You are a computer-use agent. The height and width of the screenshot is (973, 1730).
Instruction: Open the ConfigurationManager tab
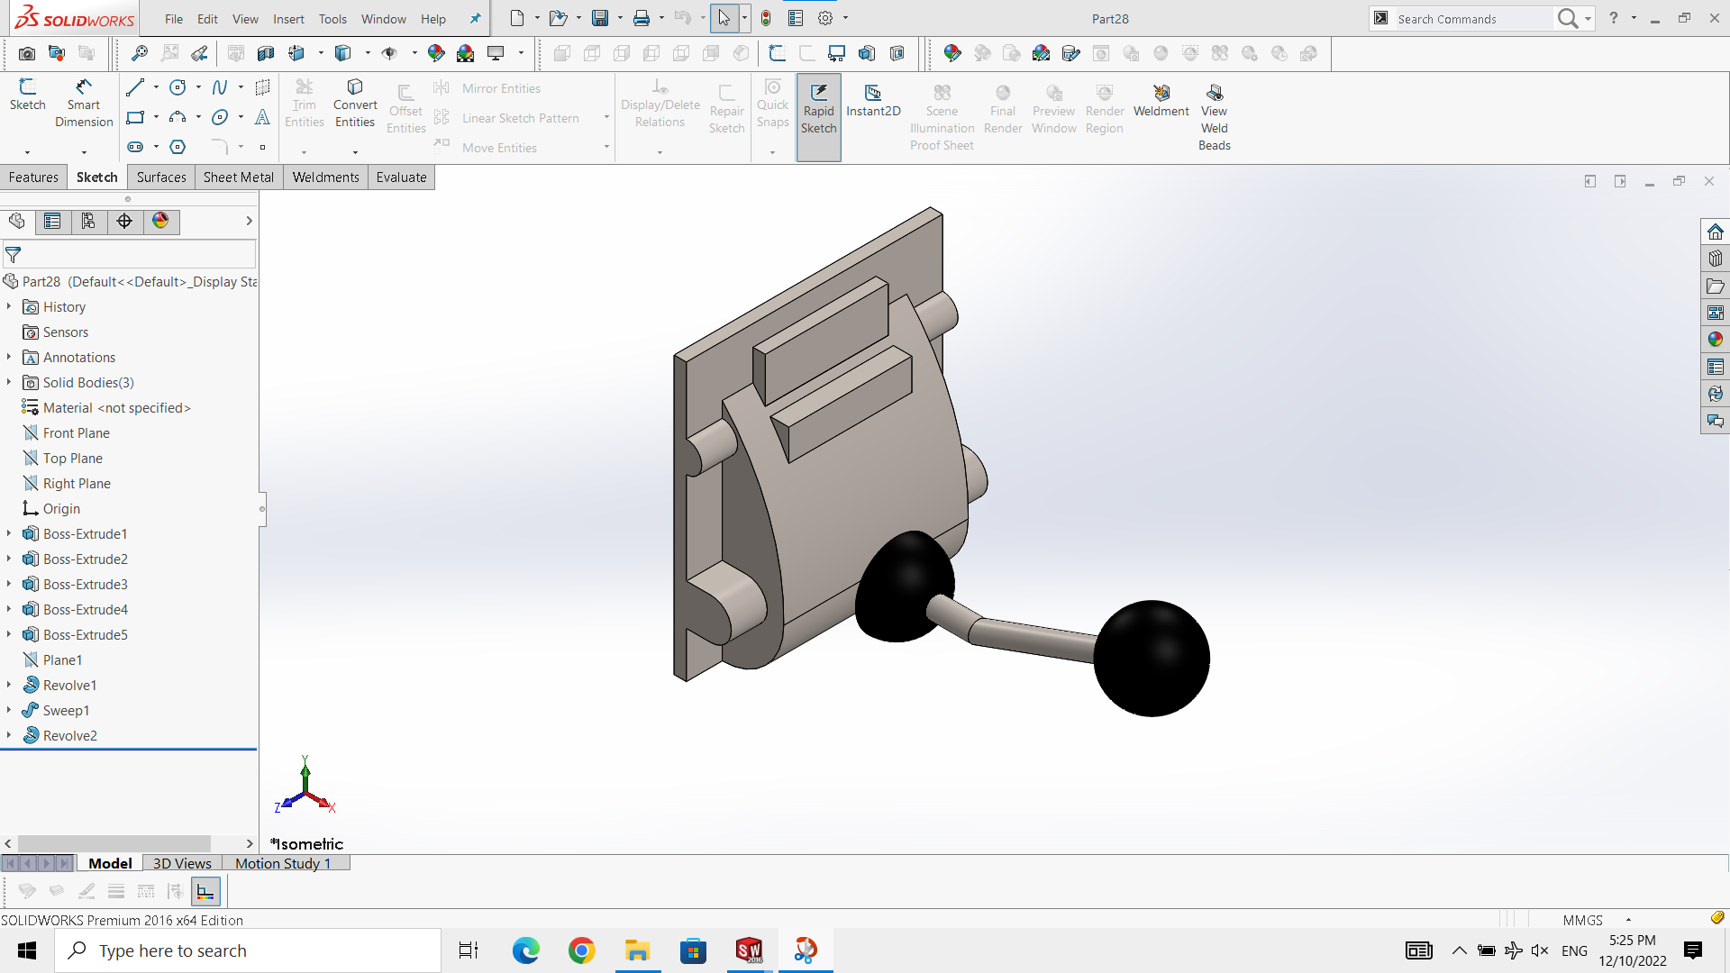point(88,222)
